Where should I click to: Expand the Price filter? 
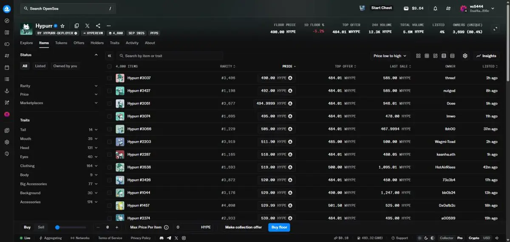(x=59, y=94)
